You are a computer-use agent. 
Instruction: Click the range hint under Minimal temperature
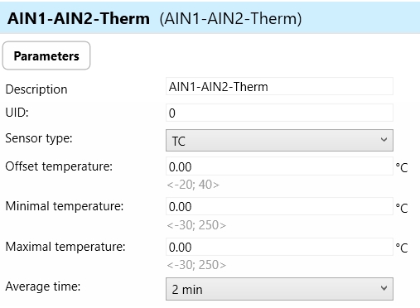[196, 225]
